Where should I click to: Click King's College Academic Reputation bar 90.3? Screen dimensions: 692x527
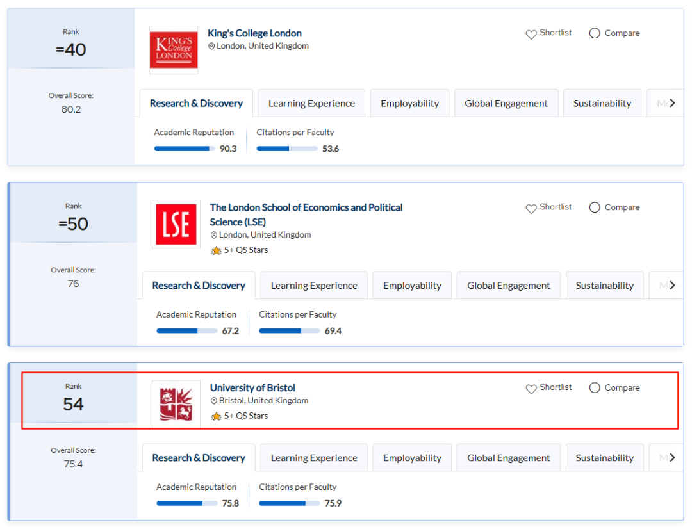coord(185,149)
